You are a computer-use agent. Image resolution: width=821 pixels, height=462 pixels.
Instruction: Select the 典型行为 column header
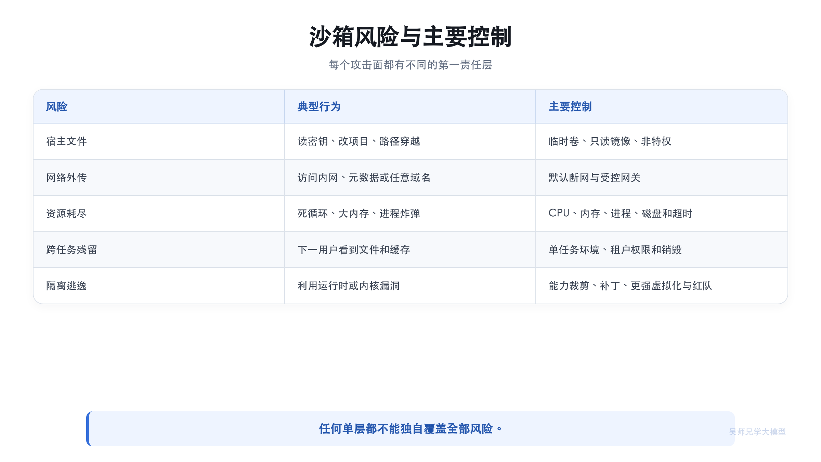click(410, 106)
